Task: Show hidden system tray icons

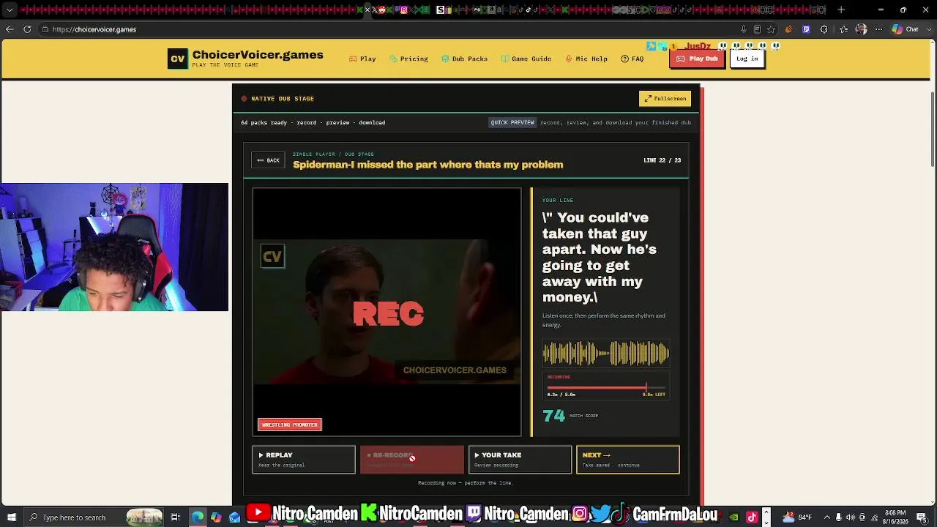Action: point(826,517)
